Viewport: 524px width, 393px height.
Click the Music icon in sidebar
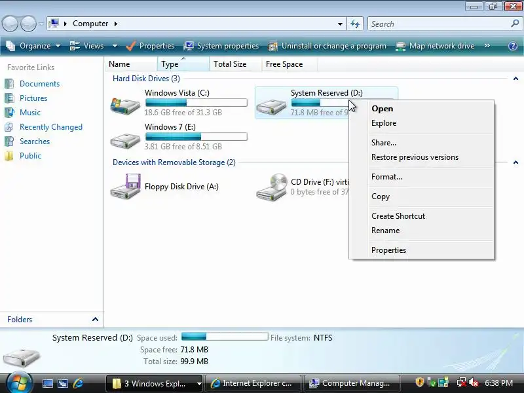tap(9, 112)
